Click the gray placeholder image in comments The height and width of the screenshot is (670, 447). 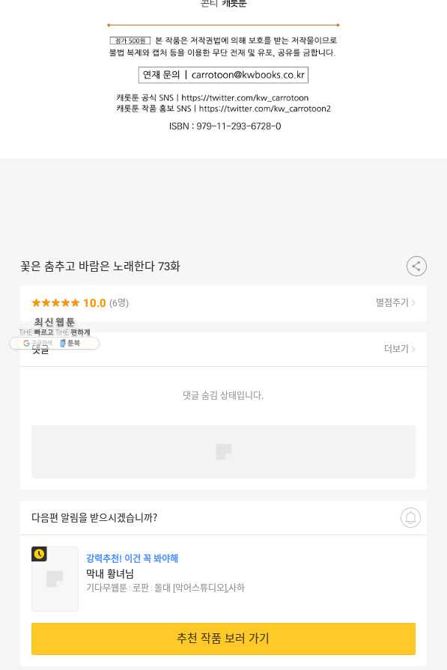223,451
